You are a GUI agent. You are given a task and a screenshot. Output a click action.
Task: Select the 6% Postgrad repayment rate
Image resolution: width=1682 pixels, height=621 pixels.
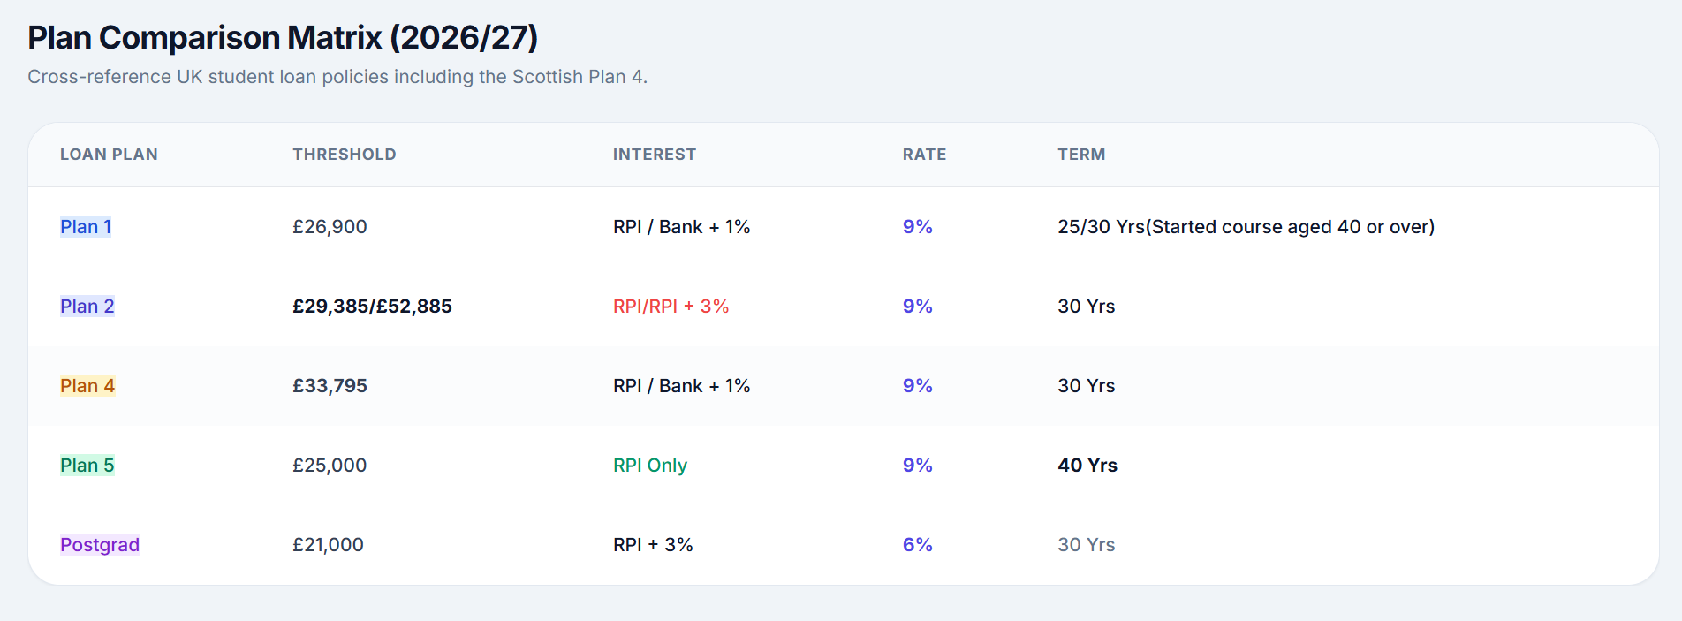coord(917,545)
